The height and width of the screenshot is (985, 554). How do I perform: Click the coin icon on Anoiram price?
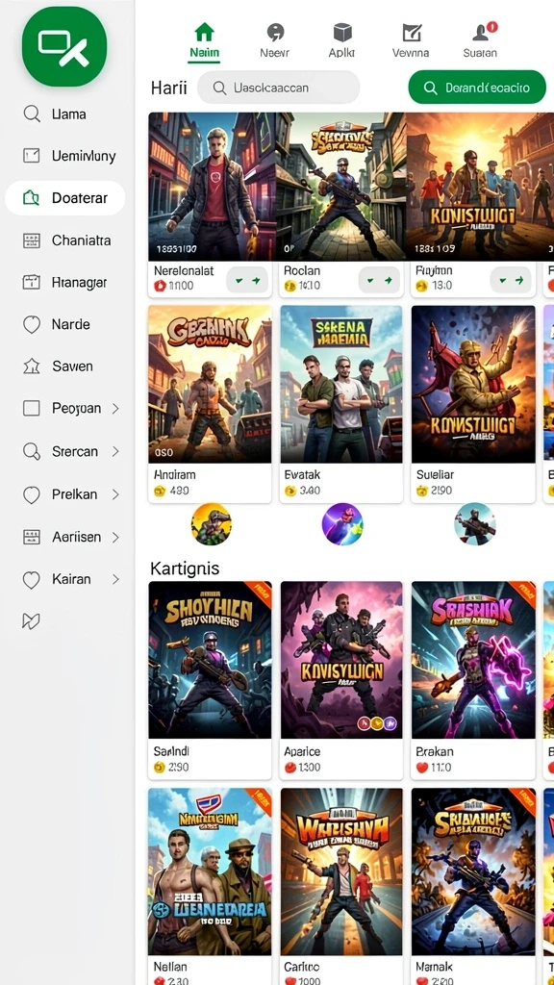click(x=159, y=491)
